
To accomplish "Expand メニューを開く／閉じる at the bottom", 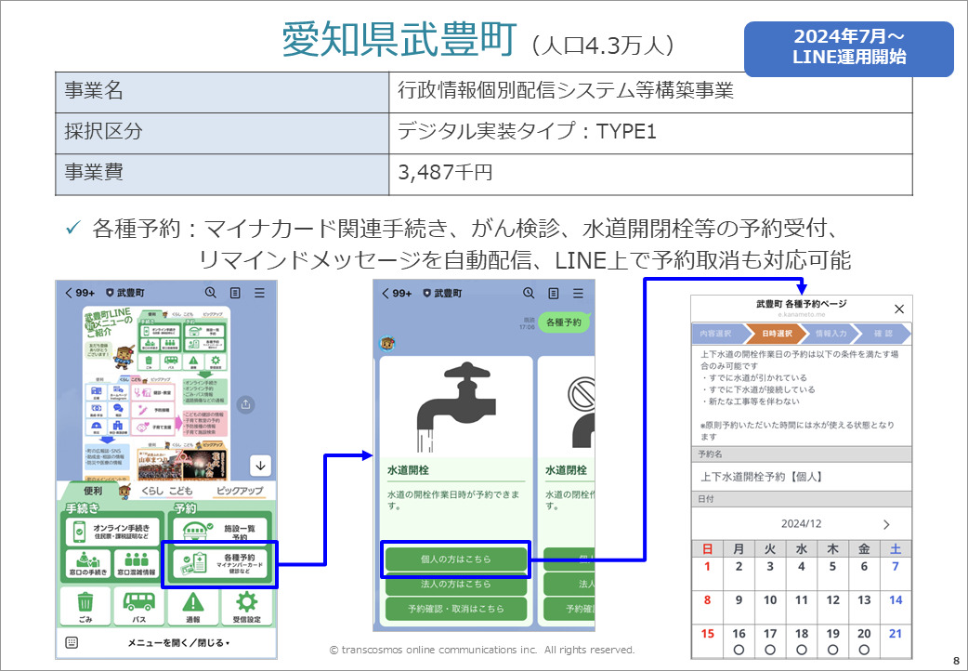I will pos(177,642).
